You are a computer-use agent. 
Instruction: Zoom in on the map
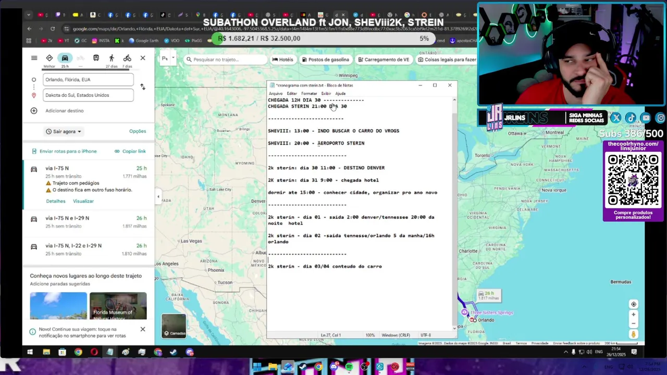pyautogui.click(x=634, y=315)
